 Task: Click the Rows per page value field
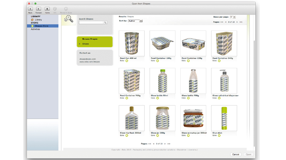231,17
